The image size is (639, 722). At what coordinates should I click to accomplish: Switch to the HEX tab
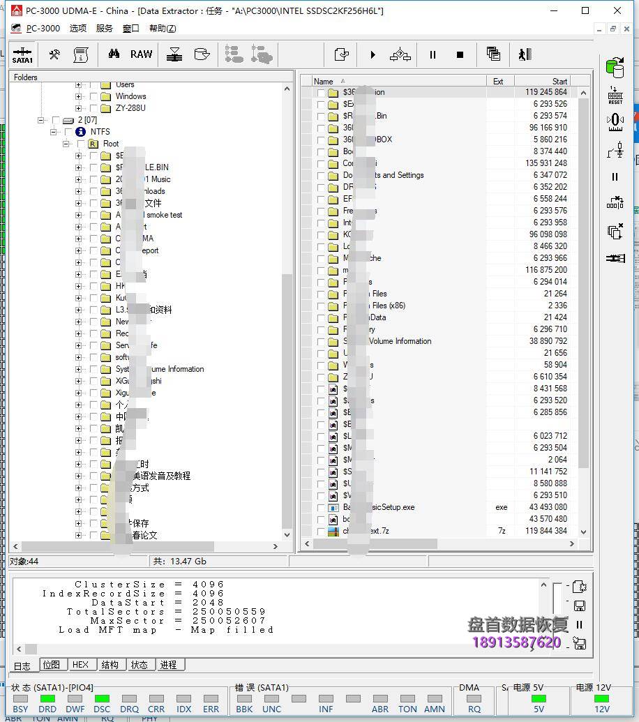click(x=80, y=665)
